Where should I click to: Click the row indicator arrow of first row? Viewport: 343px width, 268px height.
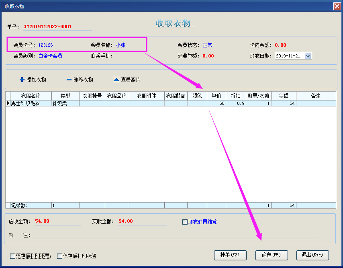tap(8, 103)
